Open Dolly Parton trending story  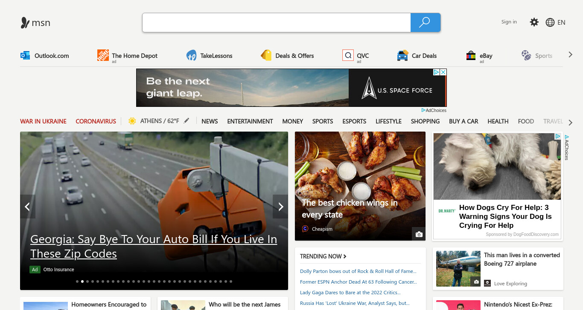point(358,271)
